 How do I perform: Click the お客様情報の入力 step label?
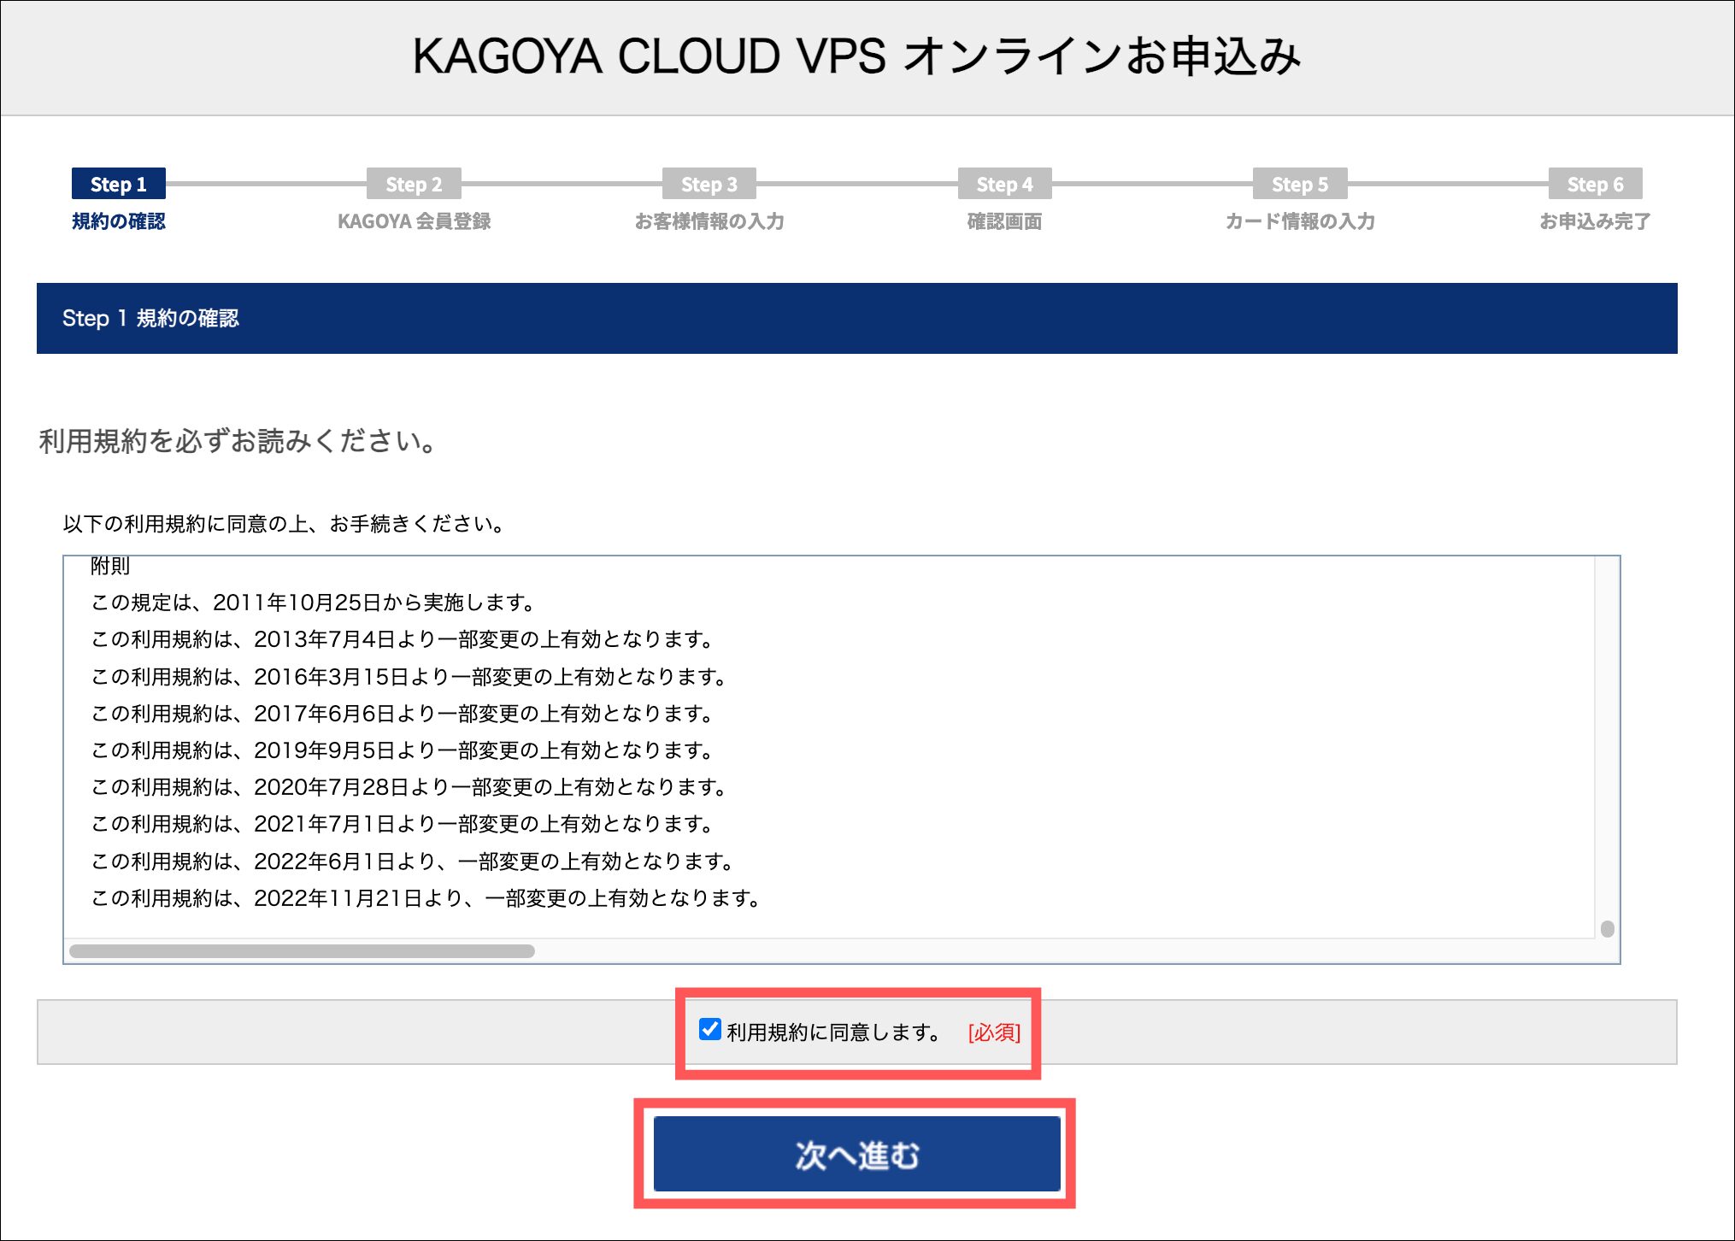tap(709, 221)
